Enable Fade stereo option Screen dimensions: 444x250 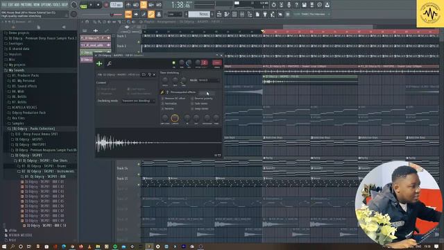[199, 103]
